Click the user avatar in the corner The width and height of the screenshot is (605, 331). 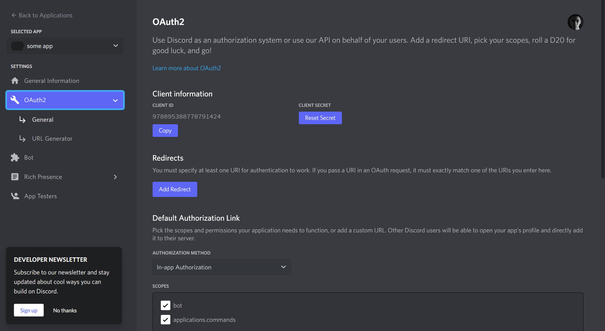coord(575,22)
